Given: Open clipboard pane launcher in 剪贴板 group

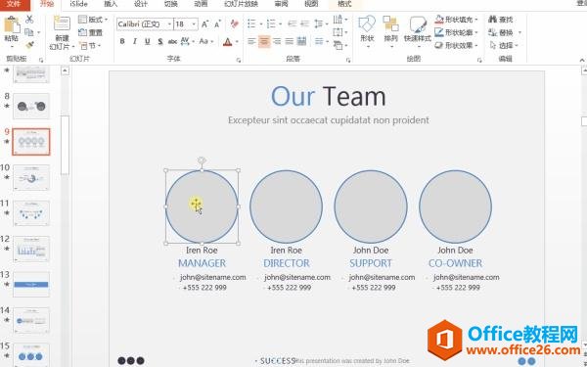Looking at the screenshot, I should coord(41,60).
